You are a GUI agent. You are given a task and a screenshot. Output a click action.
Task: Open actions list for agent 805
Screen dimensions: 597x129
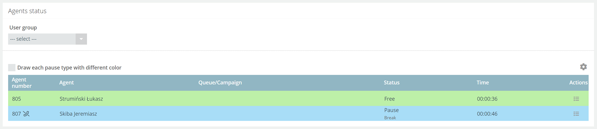576,99
